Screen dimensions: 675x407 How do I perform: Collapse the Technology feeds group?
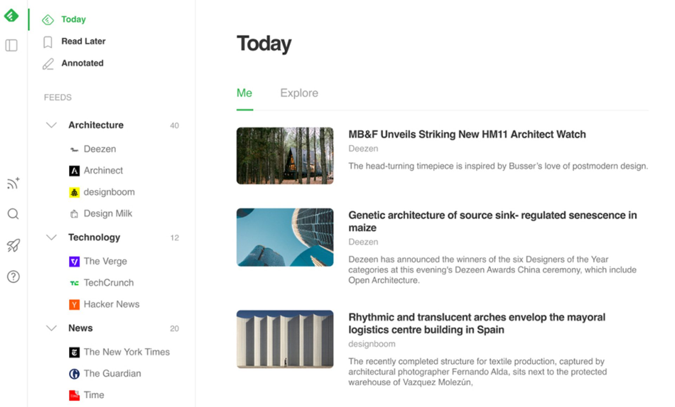click(x=51, y=238)
